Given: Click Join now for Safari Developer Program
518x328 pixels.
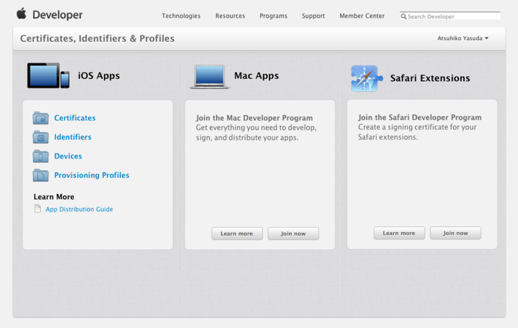Looking at the screenshot, I should point(456,233).
